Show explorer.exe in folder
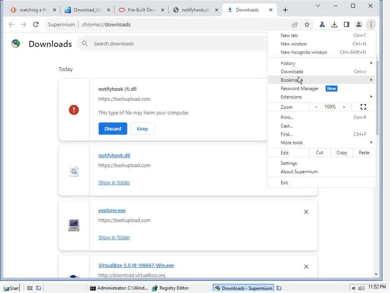Image resolution: width=390 pixels, height=293 pixels. [114, 237]
